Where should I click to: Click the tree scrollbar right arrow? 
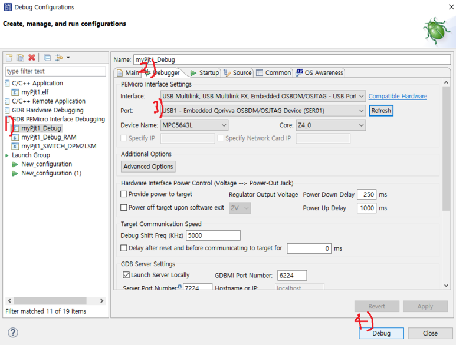point(102,301)
